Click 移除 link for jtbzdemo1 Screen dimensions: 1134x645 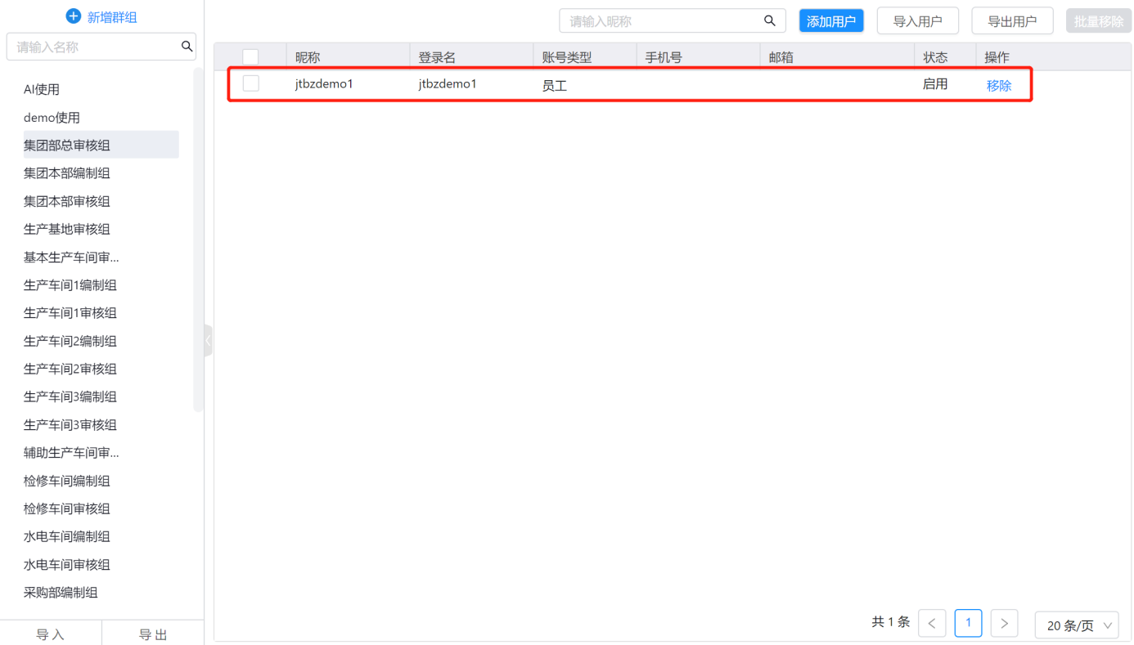click(998, 85)
